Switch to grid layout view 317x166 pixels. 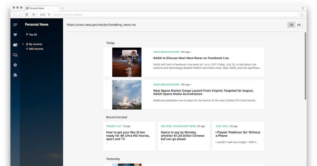[x=299, y=25]
